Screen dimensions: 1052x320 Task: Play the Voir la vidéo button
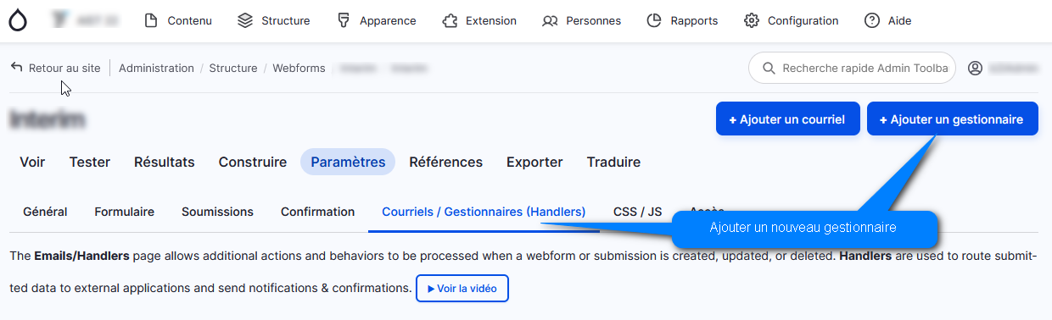point(462,289)
